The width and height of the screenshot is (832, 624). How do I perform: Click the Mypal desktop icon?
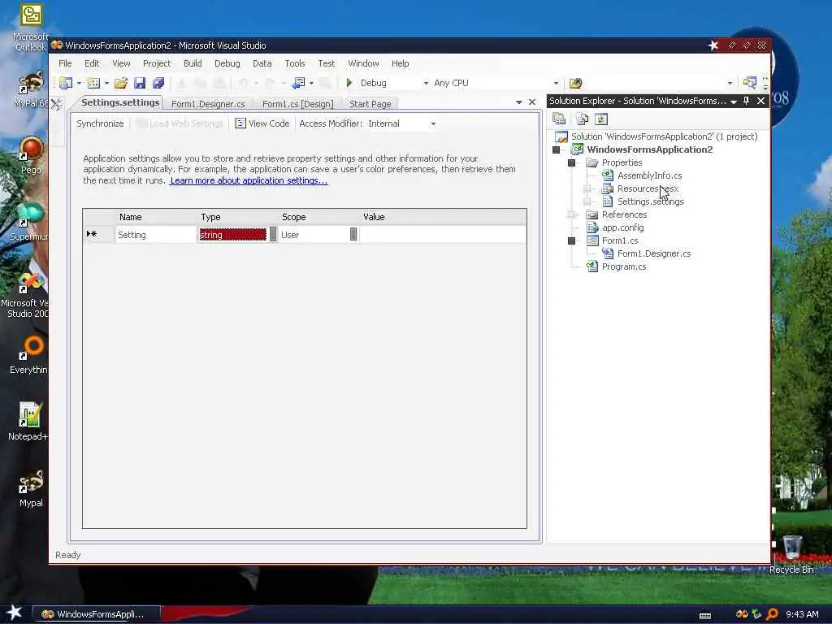[x=31, y=488]
